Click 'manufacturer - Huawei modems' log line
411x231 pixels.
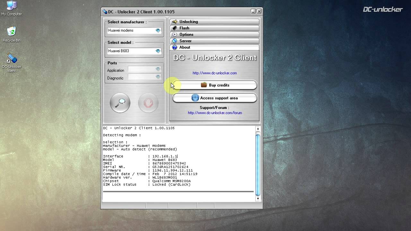(134, 146)
